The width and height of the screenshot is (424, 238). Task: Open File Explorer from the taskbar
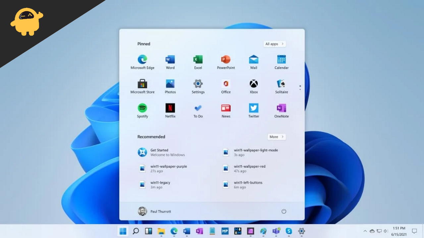(161, 231)
